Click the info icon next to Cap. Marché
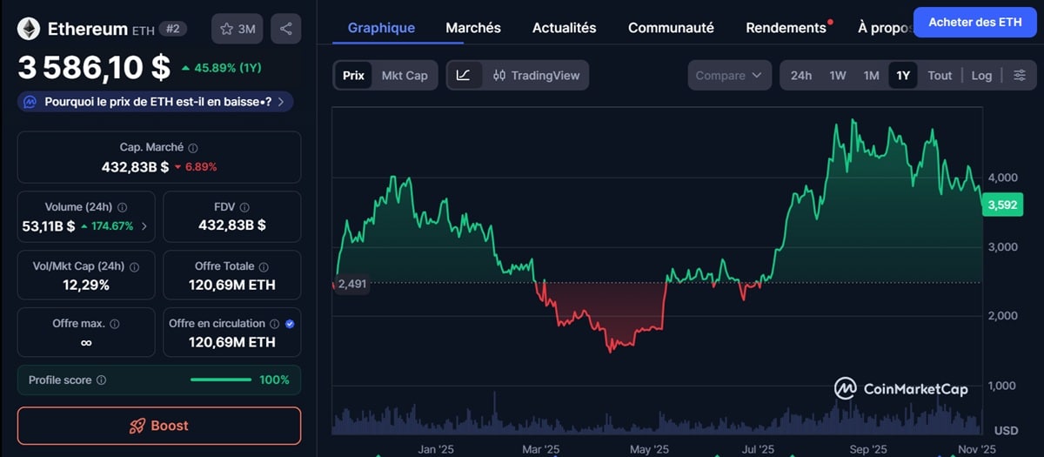 [193, 148]
